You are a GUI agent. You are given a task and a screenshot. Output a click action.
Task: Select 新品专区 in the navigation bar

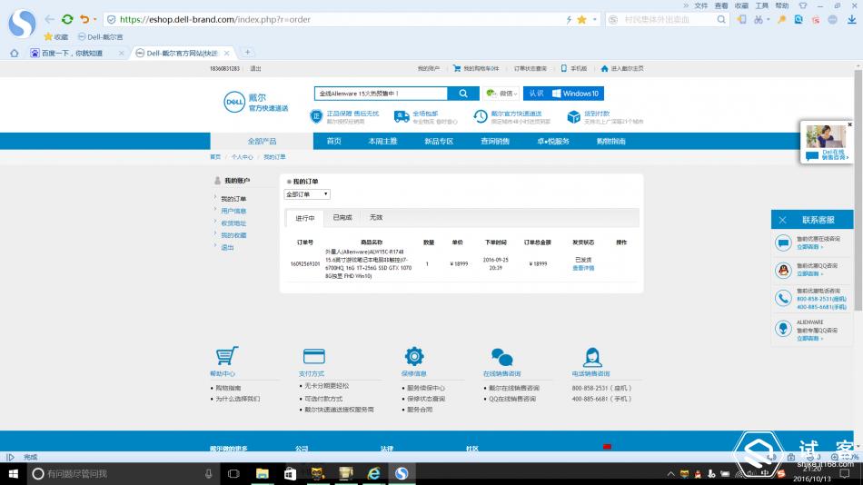point(439,141)
